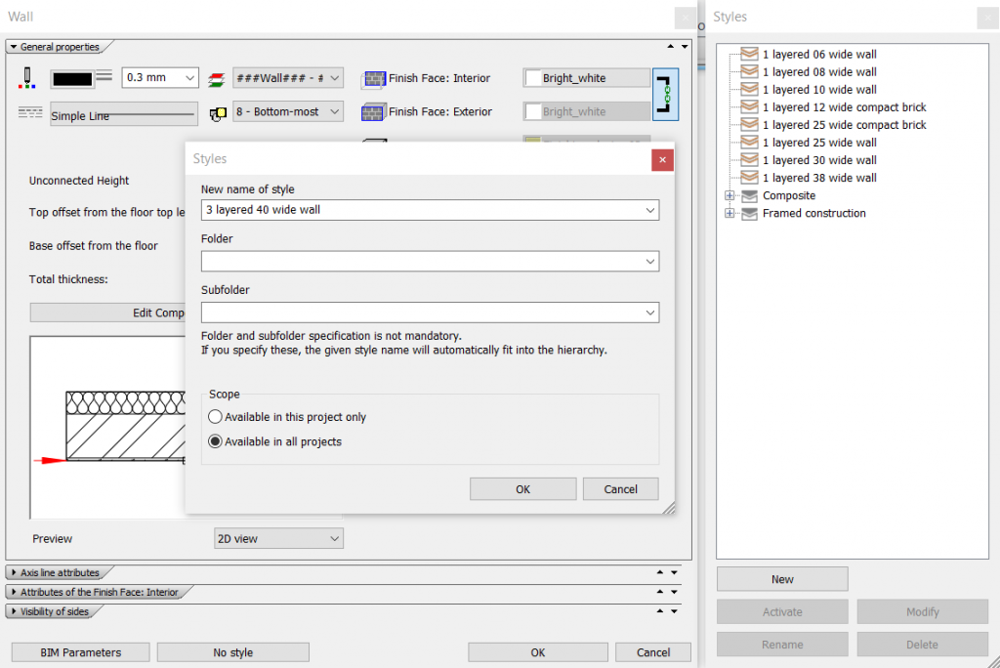Select 'Available in this project only' option
1000x668 pixels.
tap(216, 417)
